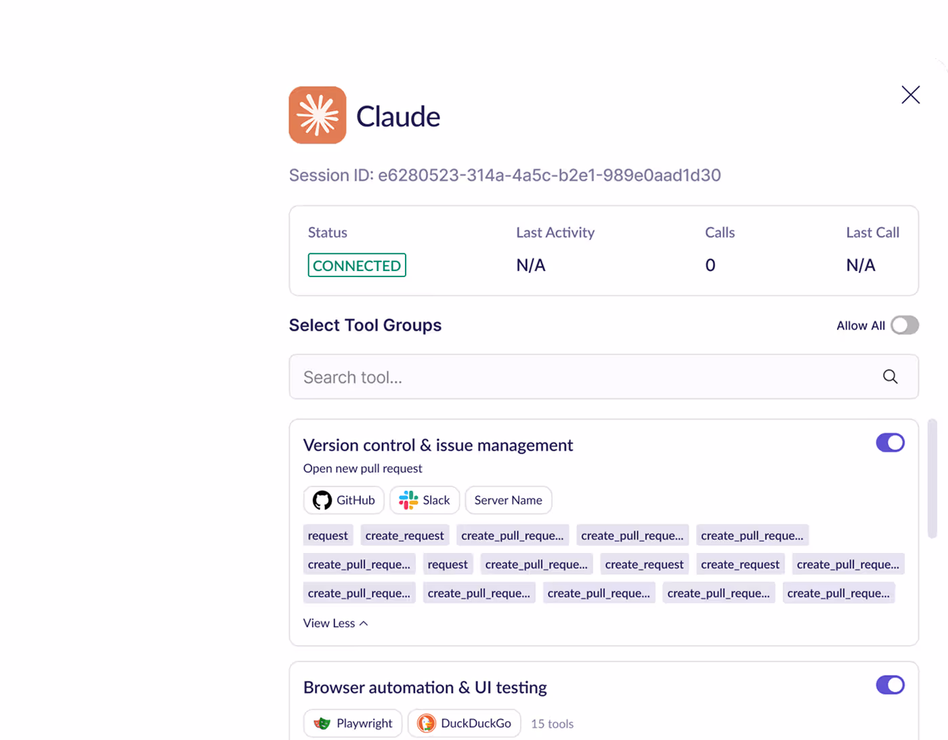Click the Browser automation & UI testing title
This screenshot has width=948, height=740.
425,687
